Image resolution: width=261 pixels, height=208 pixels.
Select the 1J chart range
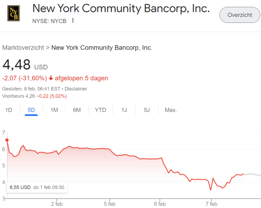(x=124, y=110)
